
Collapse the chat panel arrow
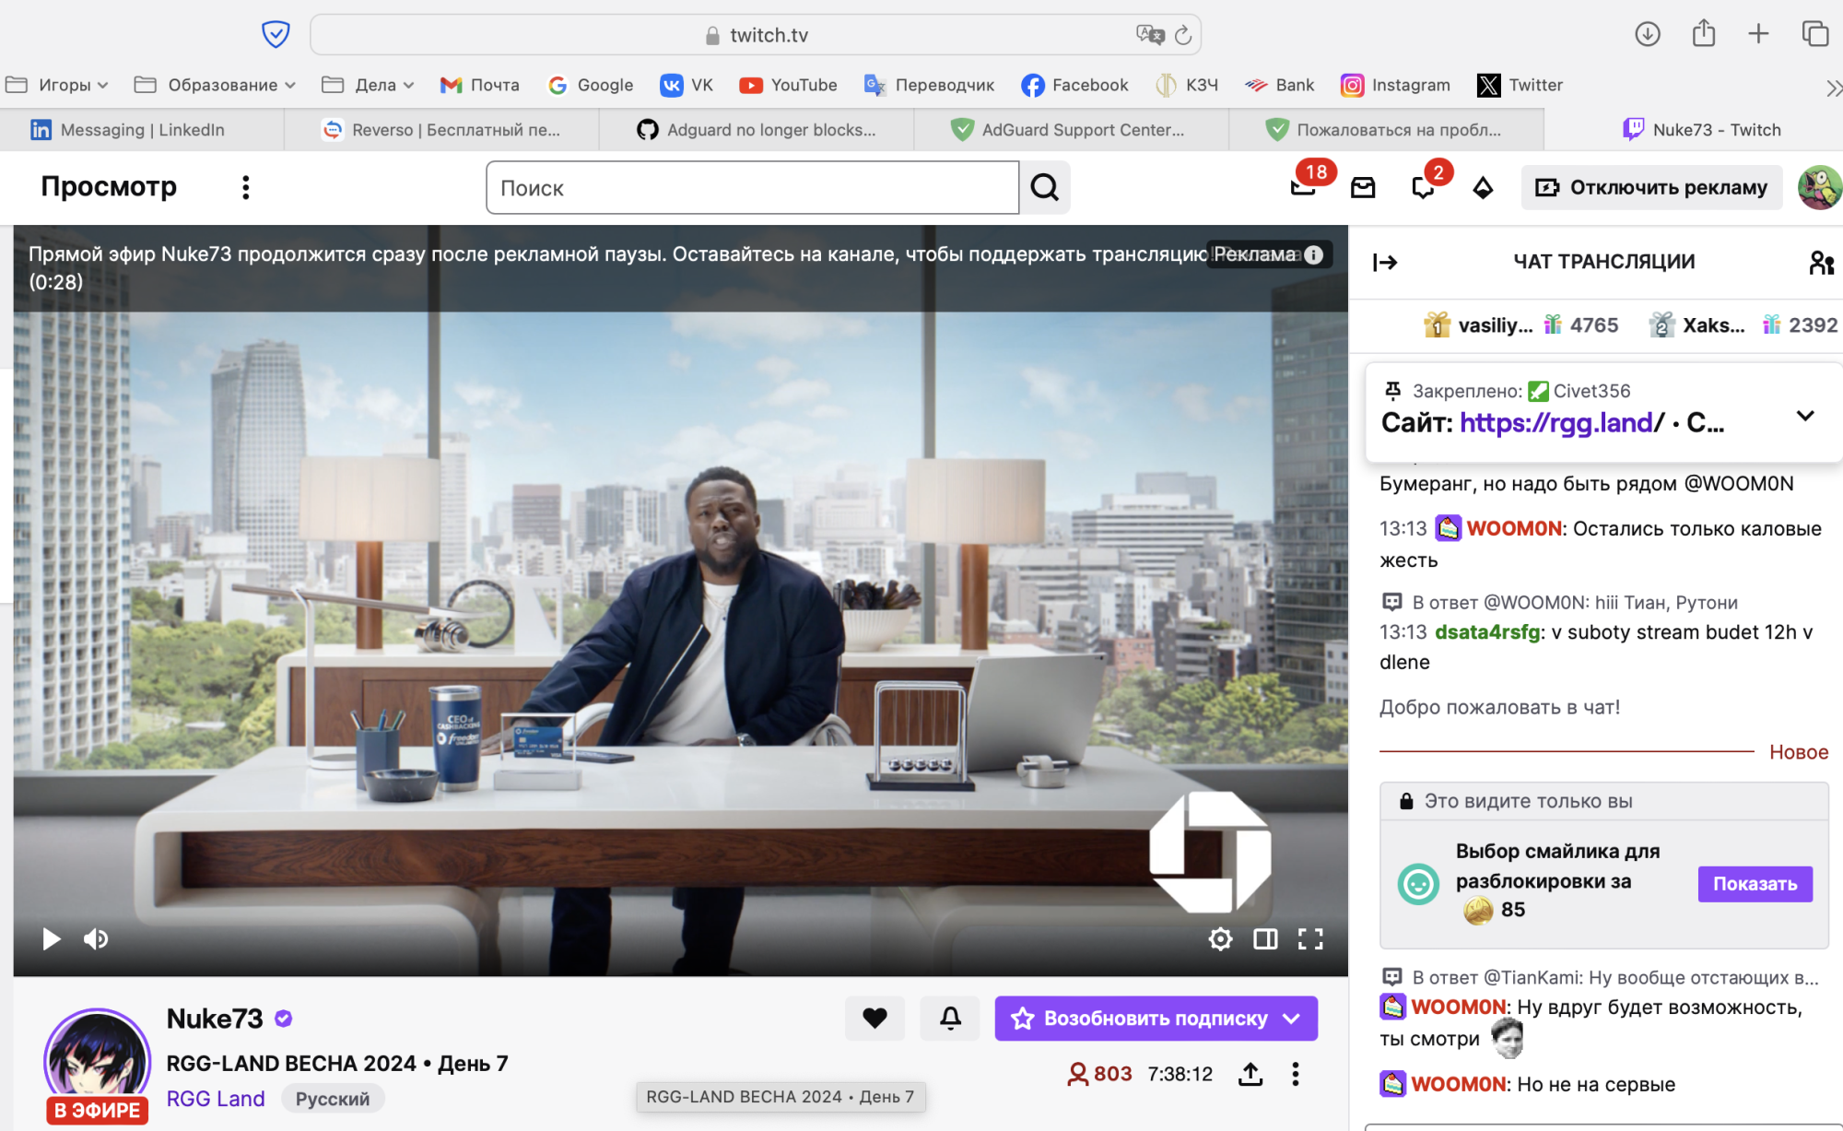[x=1386, y=262]
